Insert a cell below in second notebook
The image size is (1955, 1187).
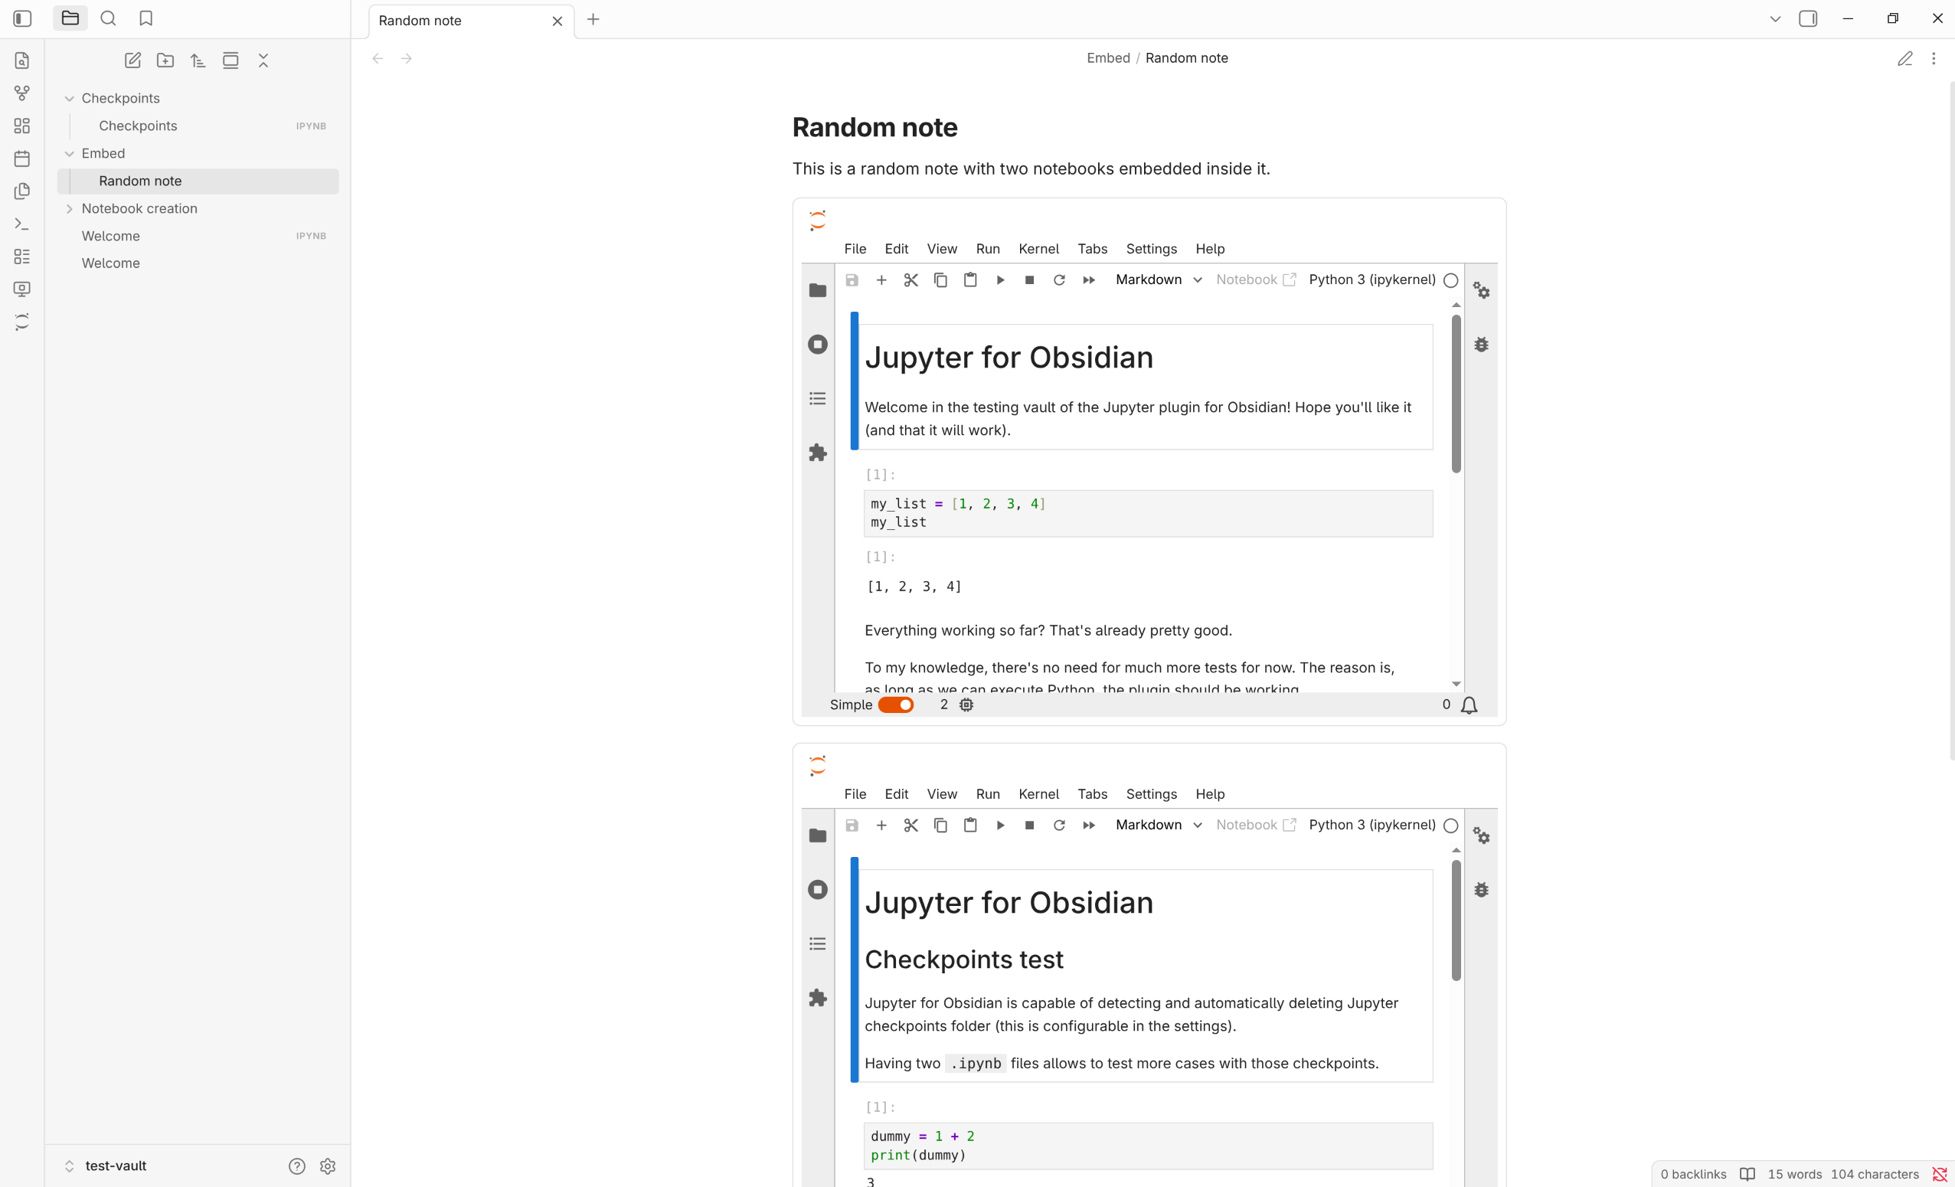click(881, 826)
